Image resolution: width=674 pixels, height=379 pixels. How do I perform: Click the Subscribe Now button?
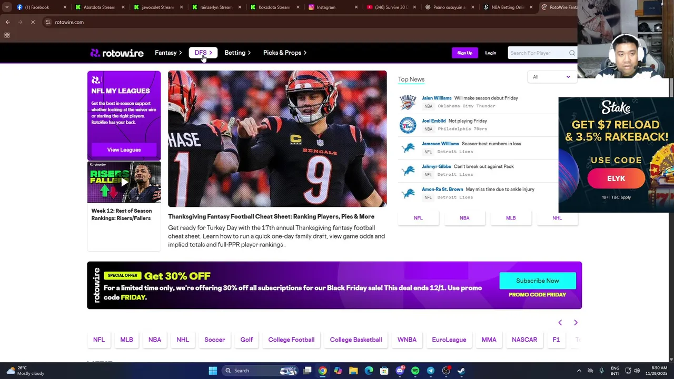(x=538, y=281)
